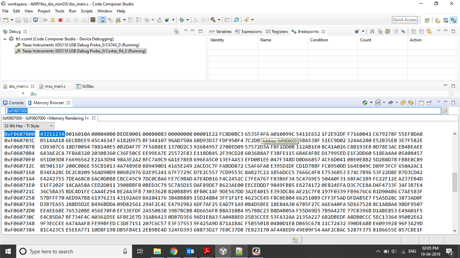Click the memory view vertical scrollbar
Viewport: 460px width, 258px height.
click(x=455, y=182)
